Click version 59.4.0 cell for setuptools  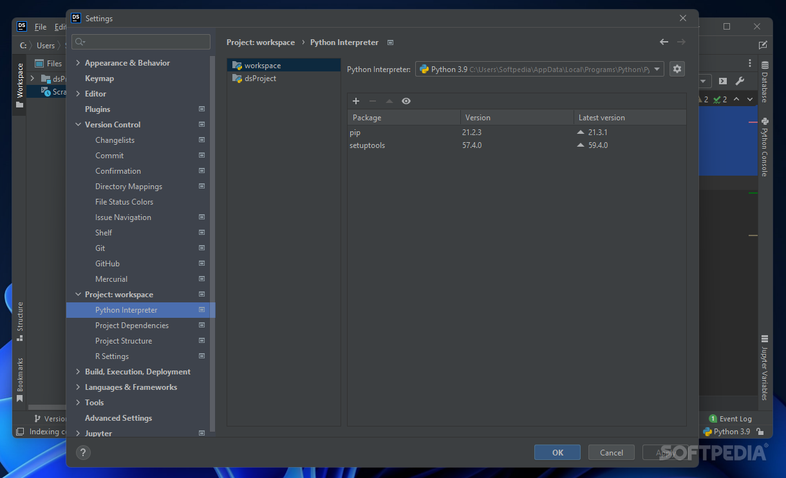point(598,145)
